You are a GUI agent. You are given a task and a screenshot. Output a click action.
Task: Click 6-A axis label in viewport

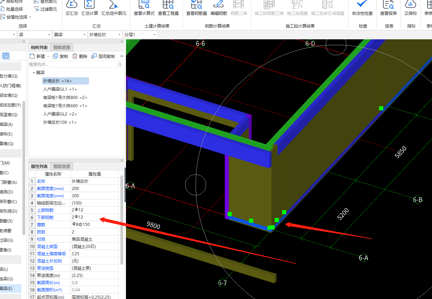click(x=363, y=258)
